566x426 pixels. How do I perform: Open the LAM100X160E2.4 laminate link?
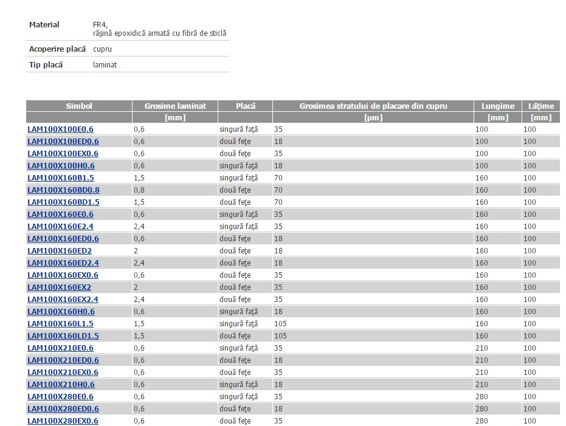(60, 227)
